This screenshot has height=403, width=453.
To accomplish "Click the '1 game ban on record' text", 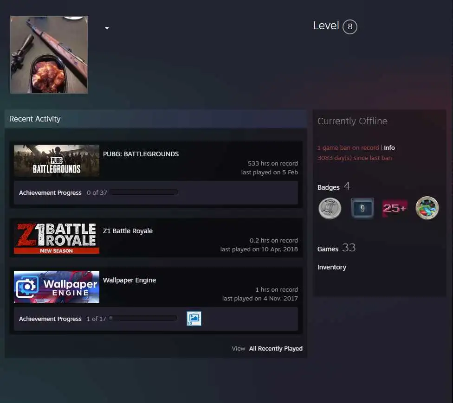I will (x=348, y=148).
